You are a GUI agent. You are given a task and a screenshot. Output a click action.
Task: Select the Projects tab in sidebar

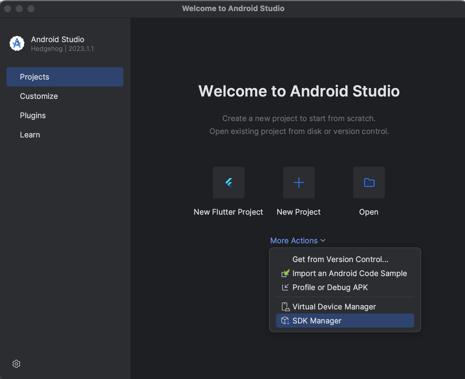(x=65, y=77)
